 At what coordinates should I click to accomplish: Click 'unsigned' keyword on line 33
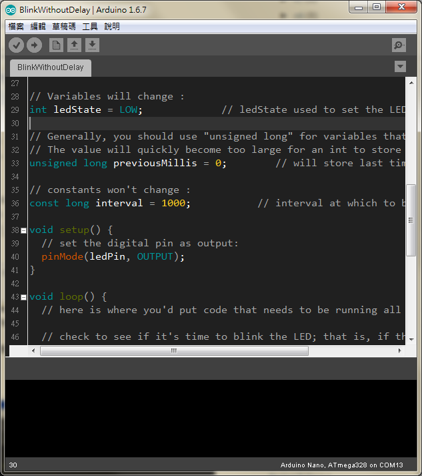(53, 163)
